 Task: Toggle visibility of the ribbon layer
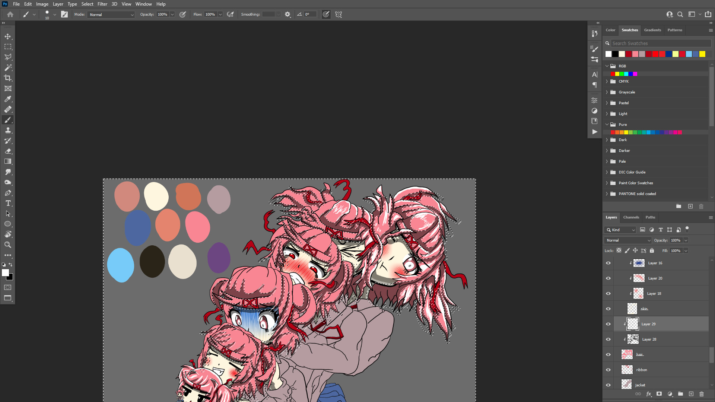coord(608,370)
